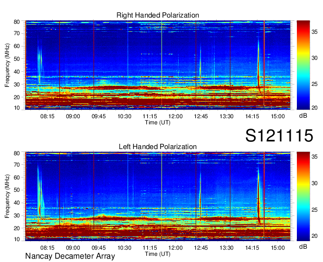
Task: Click the Right Handed plot's 09:00 time tick
Action: coord(73,116)
